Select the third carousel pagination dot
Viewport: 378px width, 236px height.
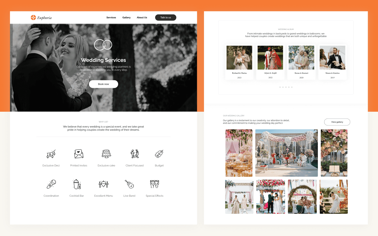(286, 87)
